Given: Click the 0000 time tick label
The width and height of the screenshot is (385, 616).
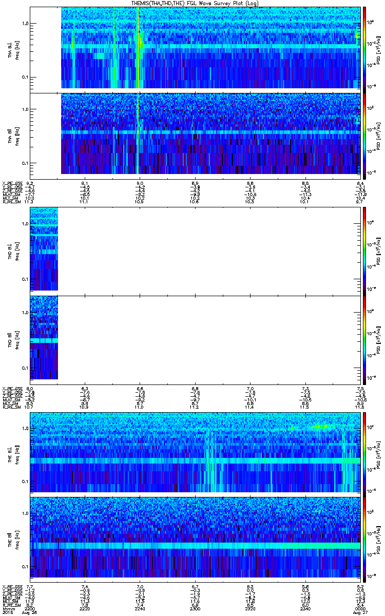Looking at the screenshot, I should coord(361,608).
